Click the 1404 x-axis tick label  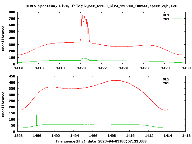point(74,136)
